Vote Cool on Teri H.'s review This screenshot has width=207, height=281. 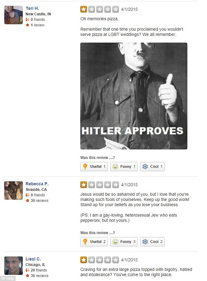[x=152, y=166]
